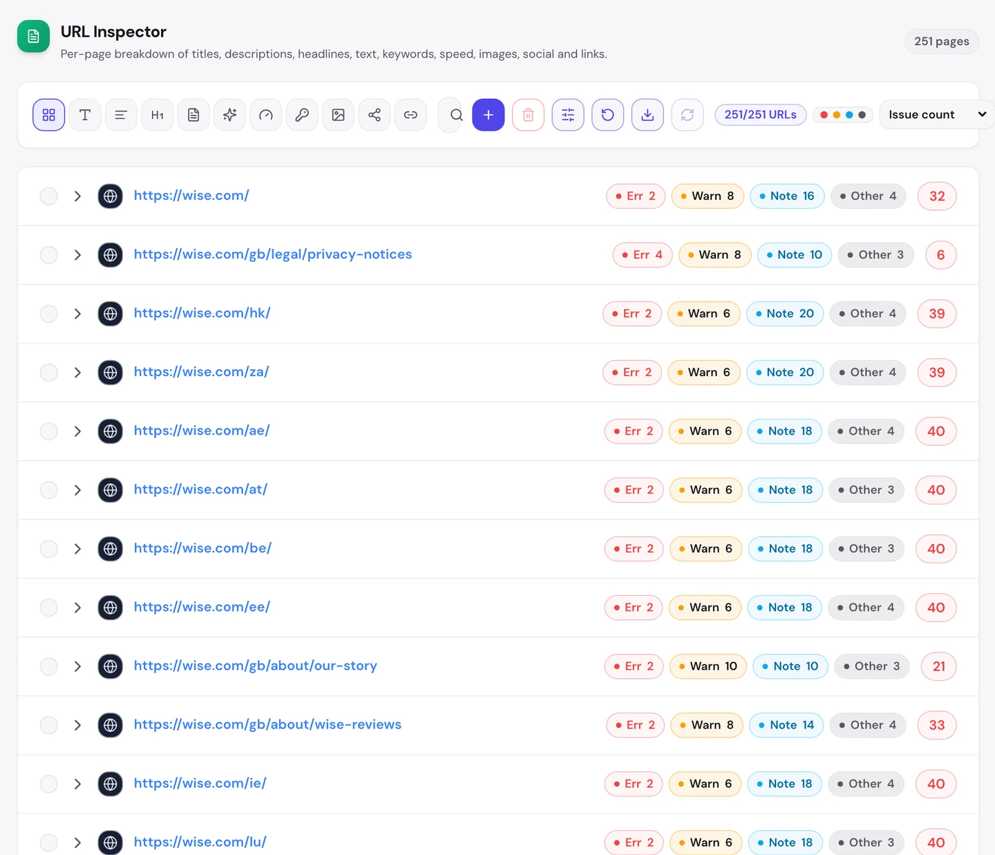Screen dimensions: 995x855
Task: Open the H1 headlines tab
Action: [158, 115]
